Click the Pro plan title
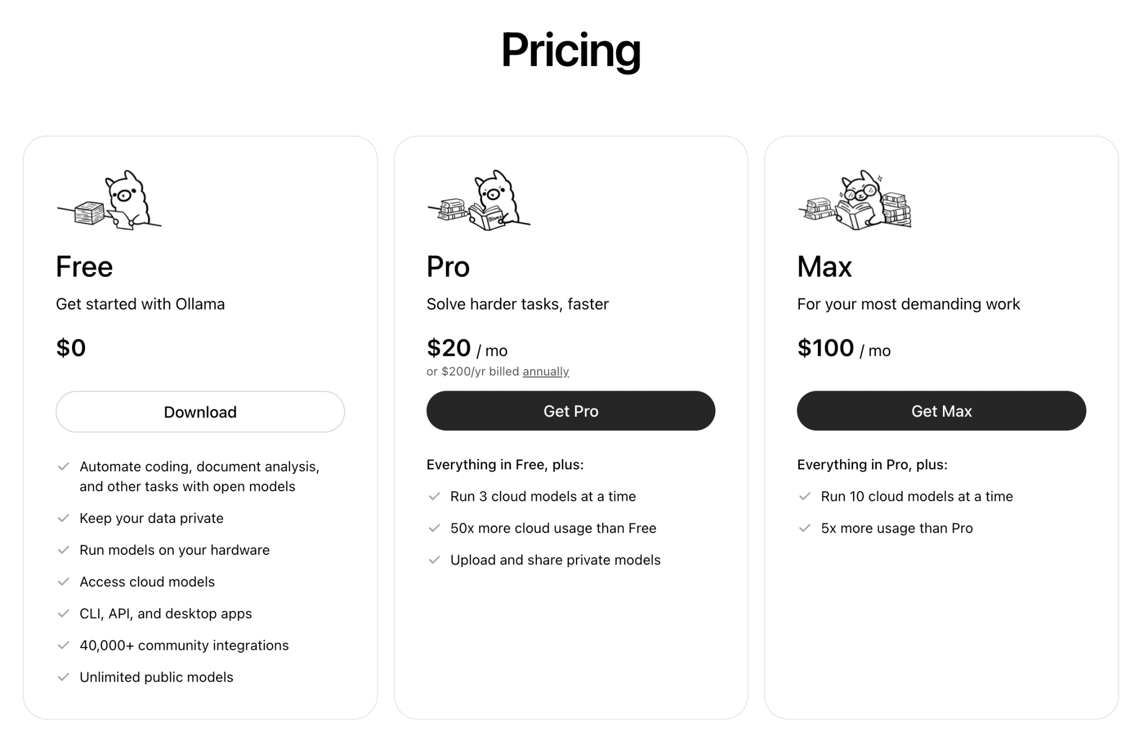The width and height of the screenshot is (1144, 741). (x=448, y=267)
